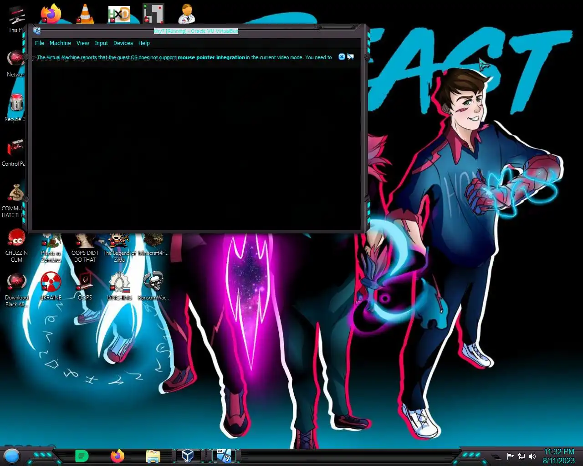Select the Network desktop icon
Viewport: 583px width, 466px height.
pyautogui.click(x=16, y=64)
